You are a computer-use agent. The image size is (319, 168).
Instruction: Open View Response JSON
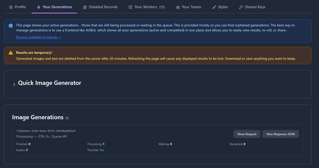(x=280, y=134)
